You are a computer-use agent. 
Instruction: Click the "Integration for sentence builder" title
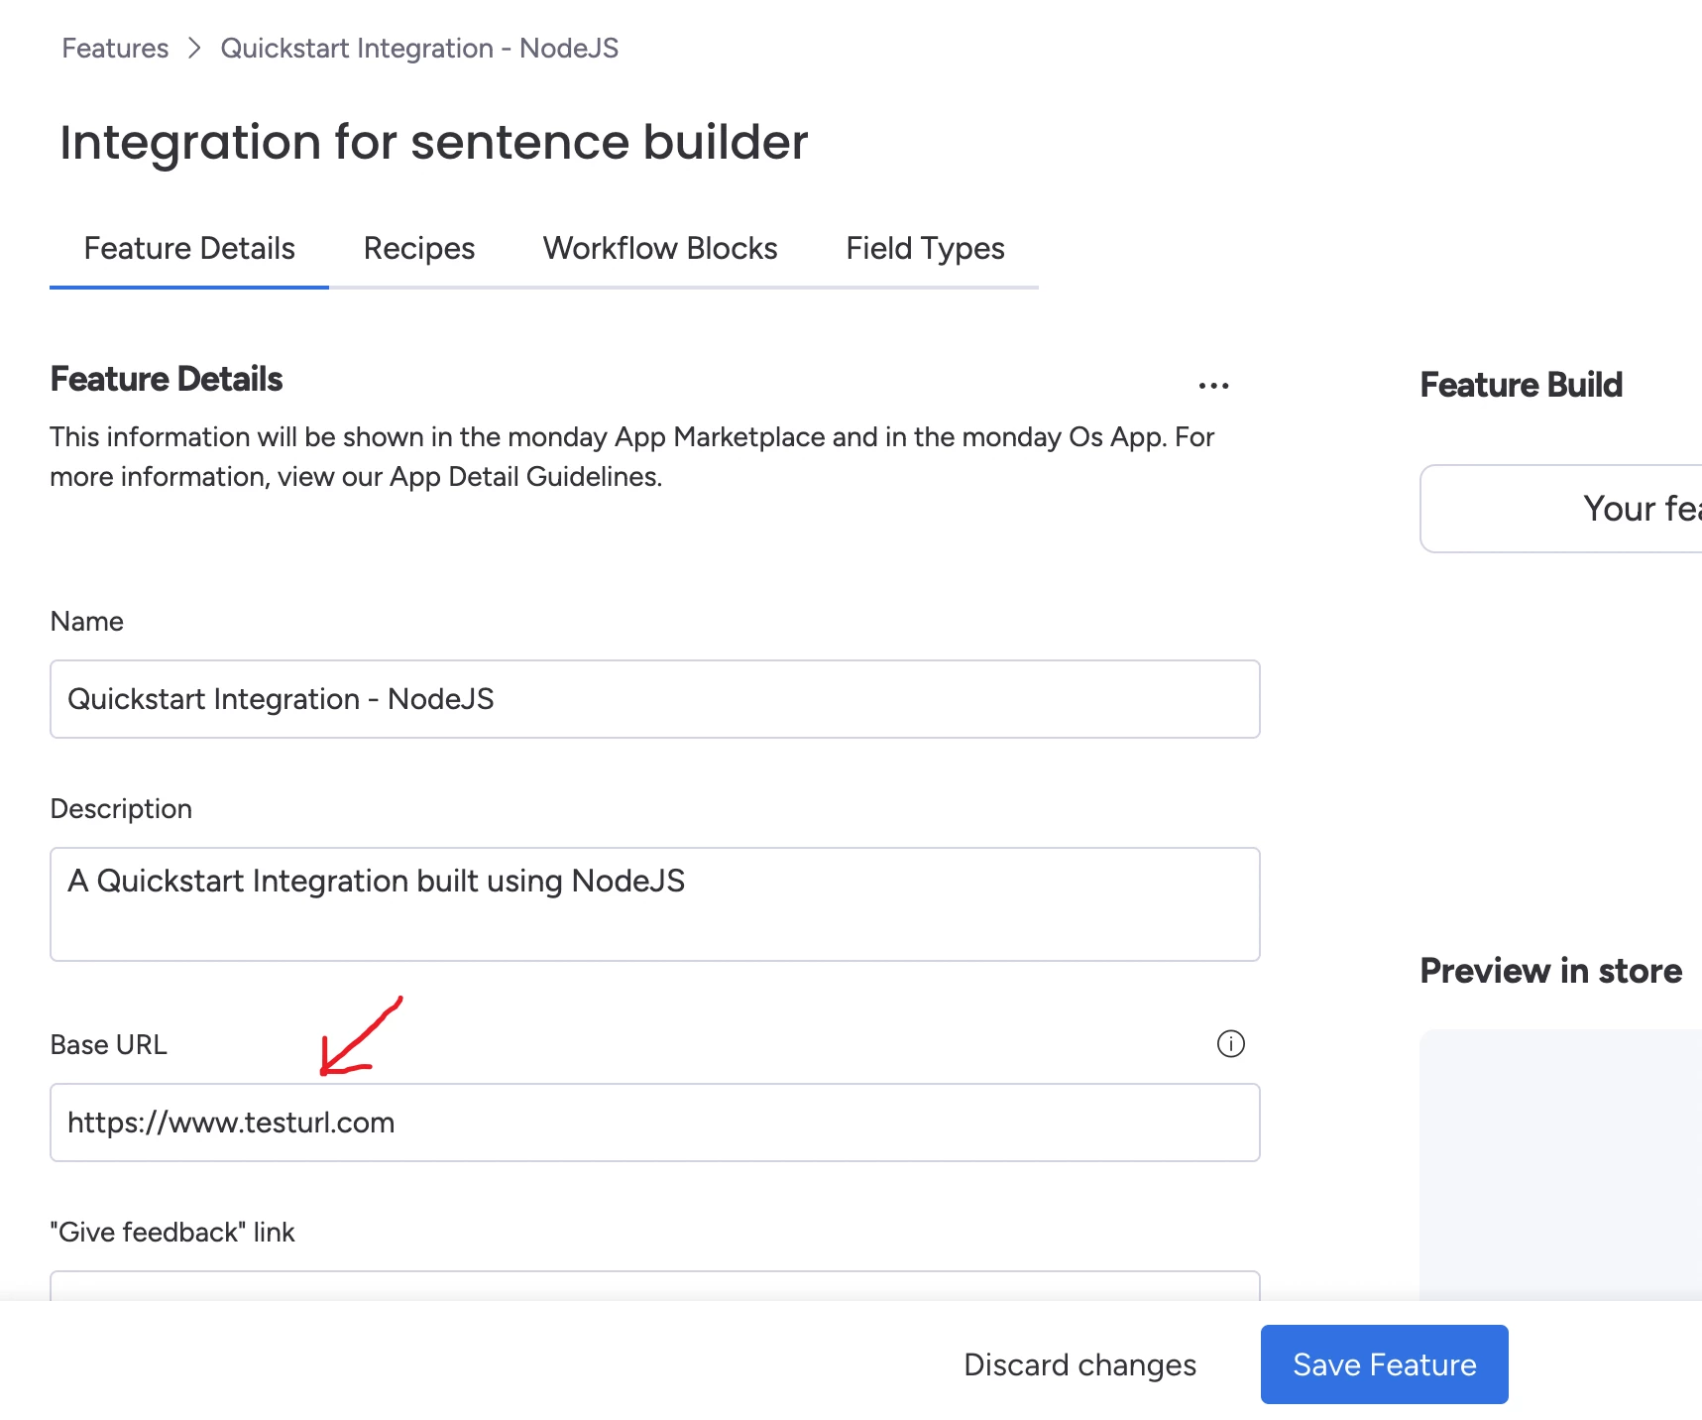(434, 142)
